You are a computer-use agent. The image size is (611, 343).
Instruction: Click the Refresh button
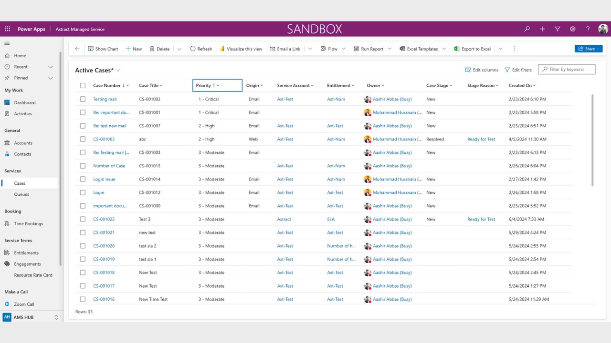click(x=201, y=49)
